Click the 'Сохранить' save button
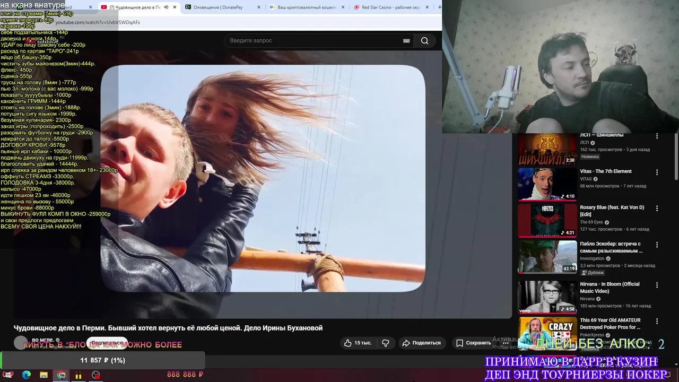This screenshot has height=382, width=679. 474,343
